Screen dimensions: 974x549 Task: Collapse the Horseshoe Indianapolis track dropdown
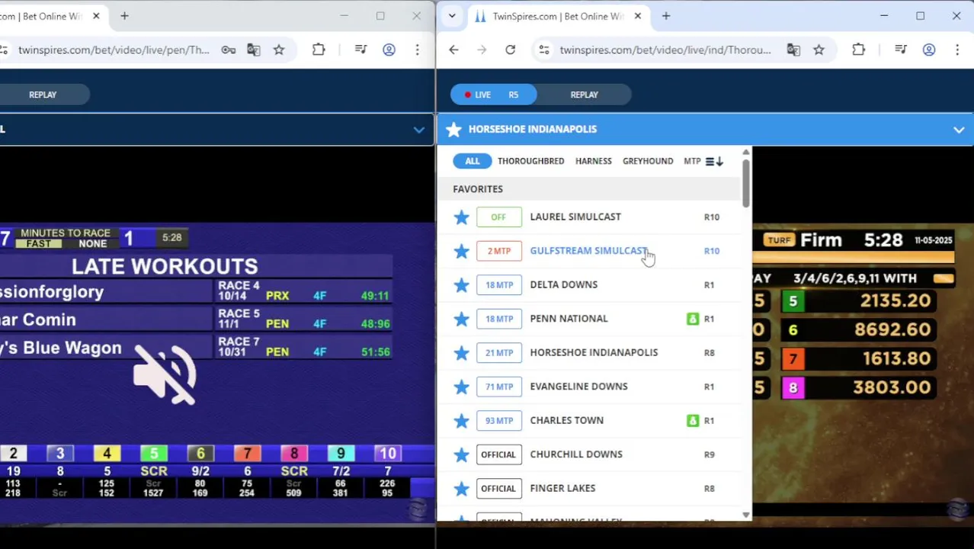pos(959,130)
